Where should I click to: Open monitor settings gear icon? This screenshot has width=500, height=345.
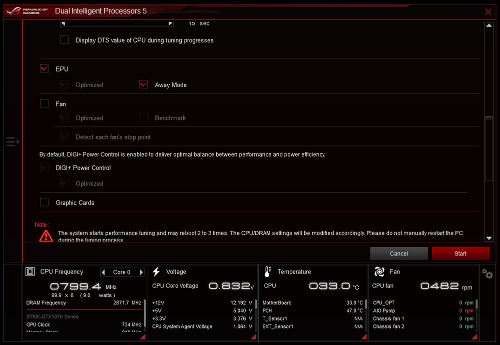point(487,273)
